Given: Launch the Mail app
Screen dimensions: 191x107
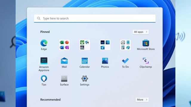Looking at the screenshot, I should [64, 63].
